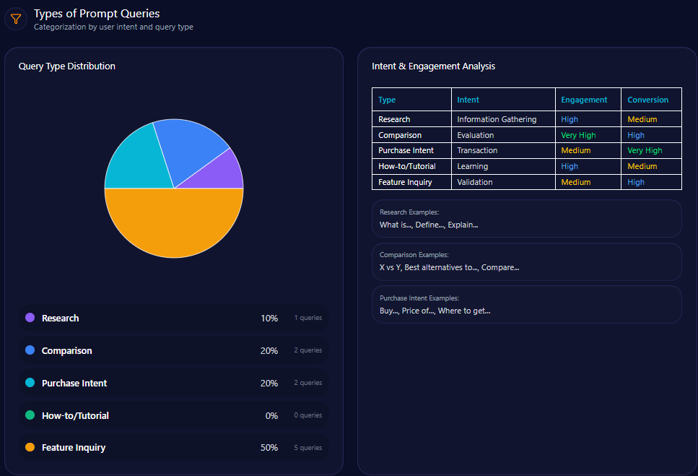This screenshot has height=476, width=698.
Task: Click Feature Inquiry cell in the table
Action: tap(405, 182)
